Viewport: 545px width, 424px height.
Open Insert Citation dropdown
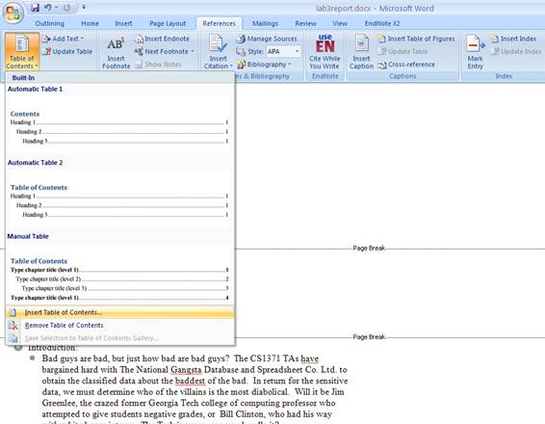[218, 52]
